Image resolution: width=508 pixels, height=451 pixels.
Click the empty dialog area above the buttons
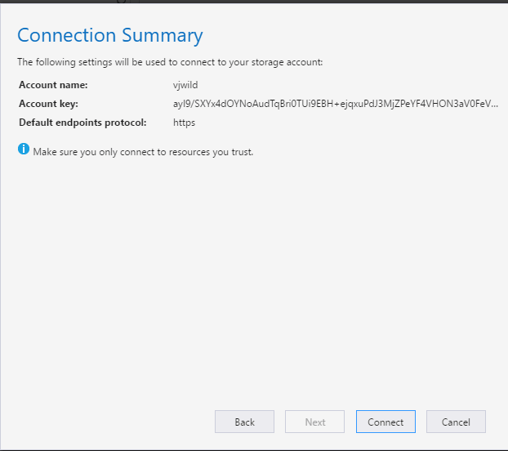(254, 286)
